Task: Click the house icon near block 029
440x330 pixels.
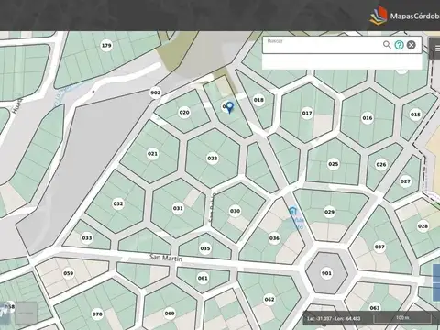Action: pos(292,211)
